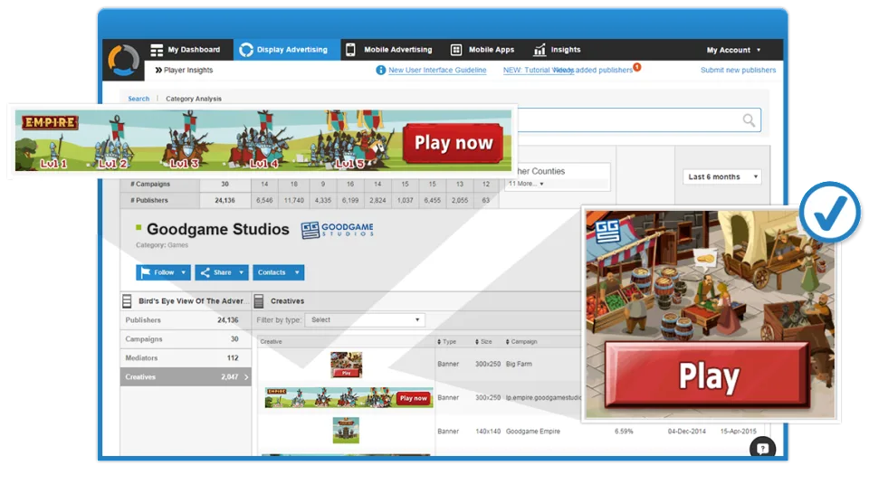This screenshot has width=869, height=485.
Task: Click the help chat bubble icon
Action: tap(762, 448)
